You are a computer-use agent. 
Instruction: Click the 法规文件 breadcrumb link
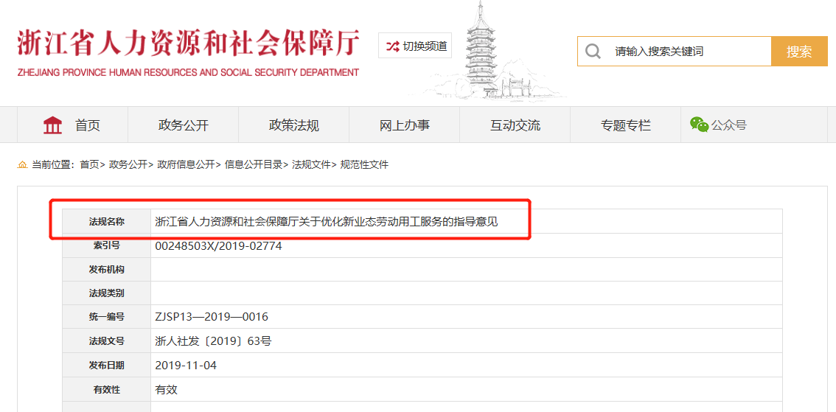[311, 164]
